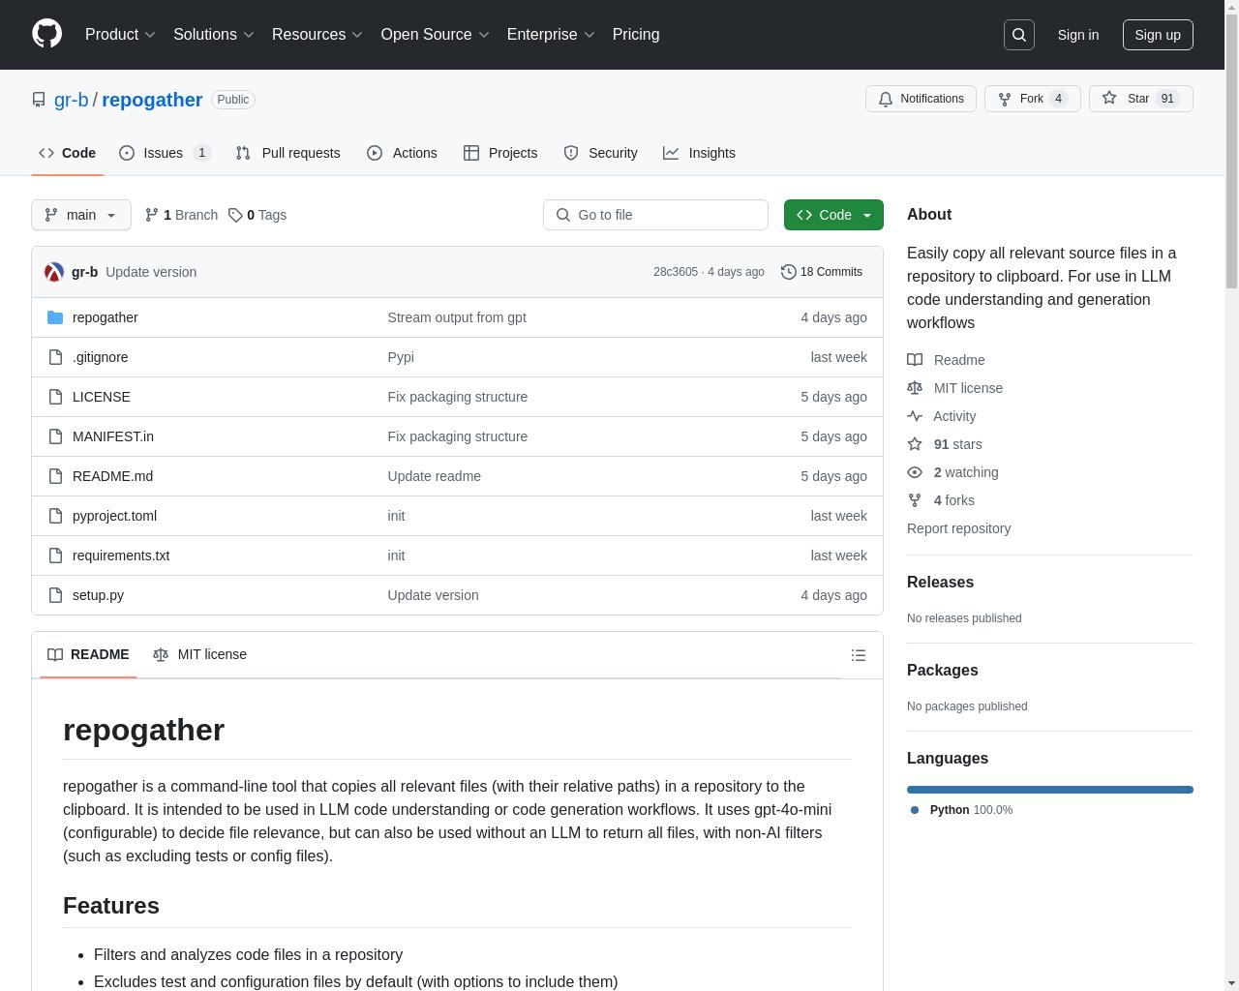Open the Security tab
The height and width of the screenshot is (991, 1239).
(600, 153)
